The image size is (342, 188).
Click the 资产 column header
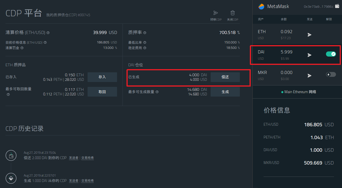[261, 19]
